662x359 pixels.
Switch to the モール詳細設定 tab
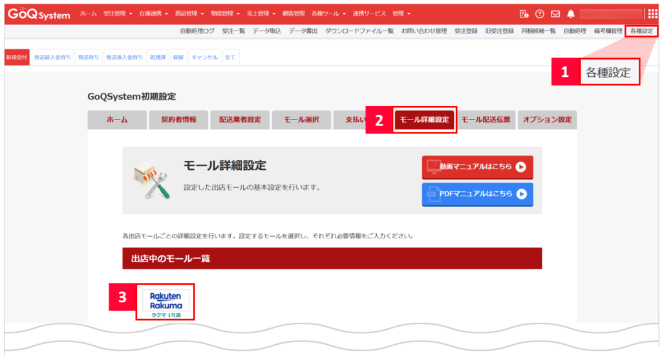[424, 120]
